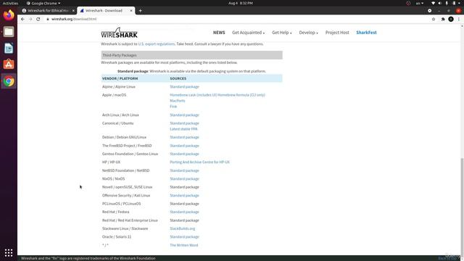Close the Wireshark Download tab
The height and width of the screenshot is (261, 464).
pos(131,11)
